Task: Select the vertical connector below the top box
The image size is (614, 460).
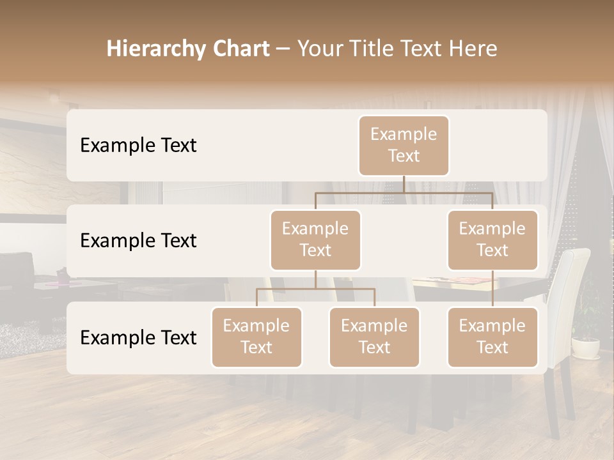Action: point(404,184)
